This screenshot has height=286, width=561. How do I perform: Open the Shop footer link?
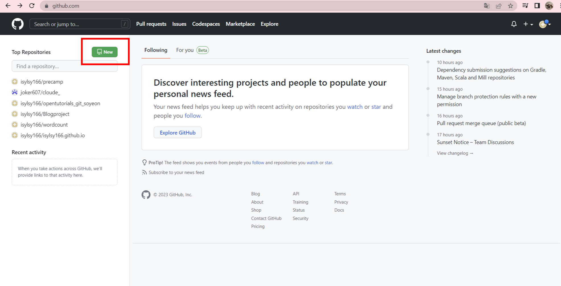(x=256, y=210)
